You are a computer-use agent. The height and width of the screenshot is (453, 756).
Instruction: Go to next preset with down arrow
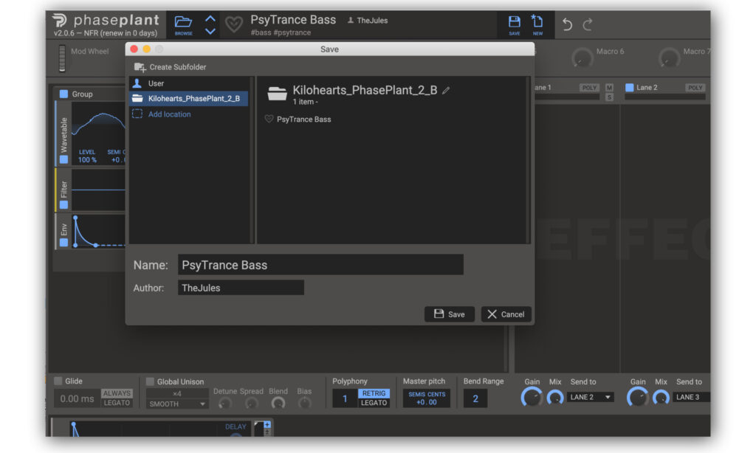210,31
